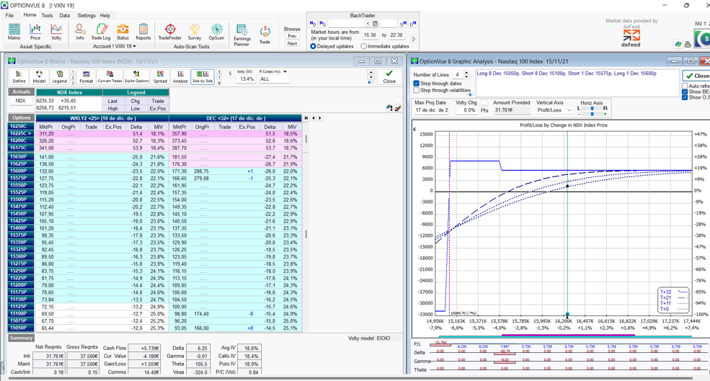Click the dxFeed logo

click(x=631, y=38)
